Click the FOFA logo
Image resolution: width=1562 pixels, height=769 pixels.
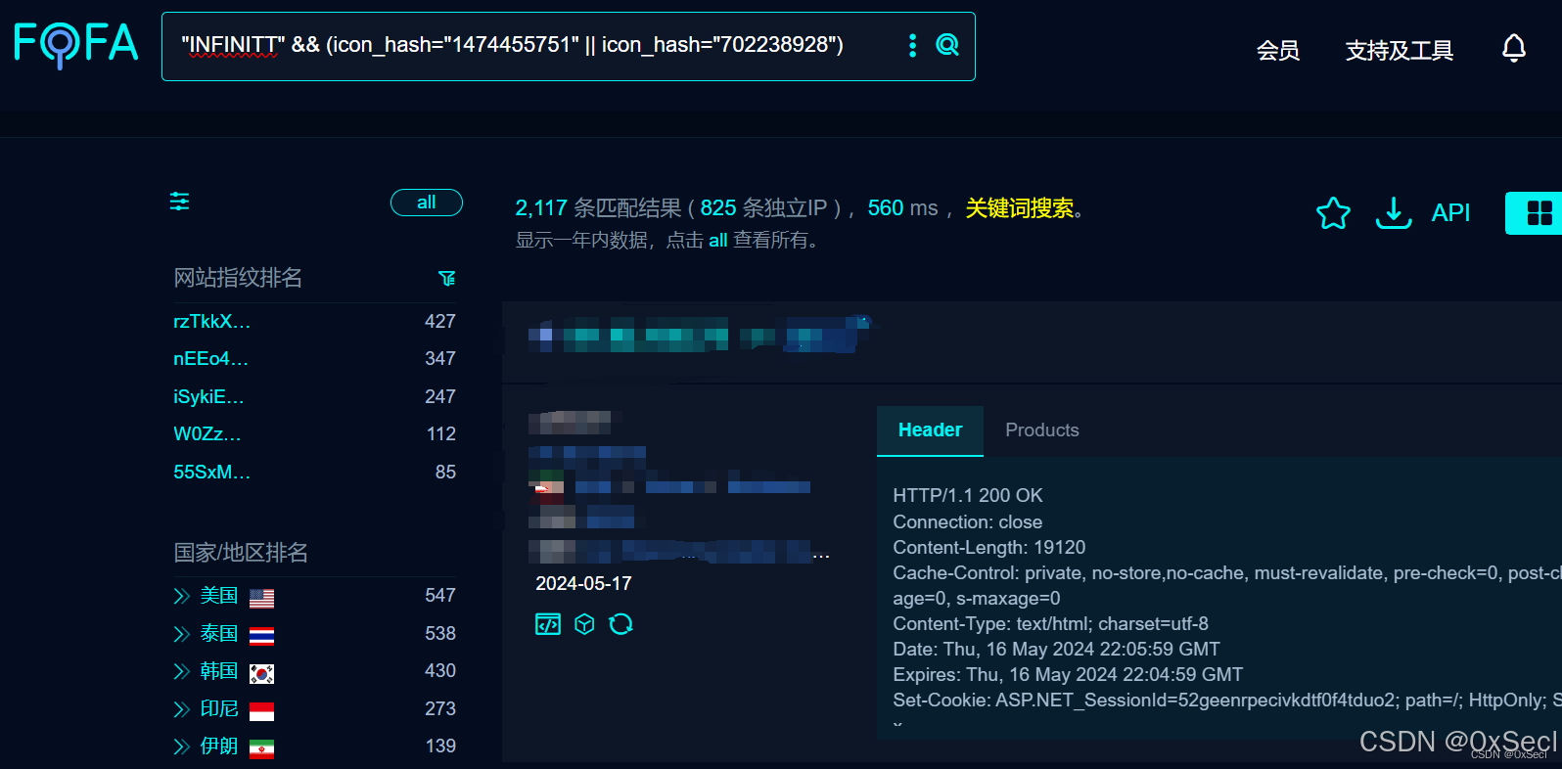(76, 44)
